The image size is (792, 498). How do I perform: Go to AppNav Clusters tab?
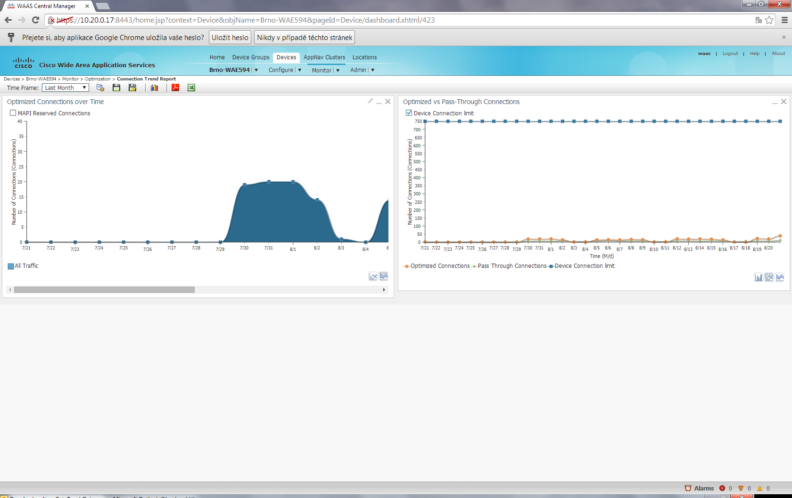(324, 57)
